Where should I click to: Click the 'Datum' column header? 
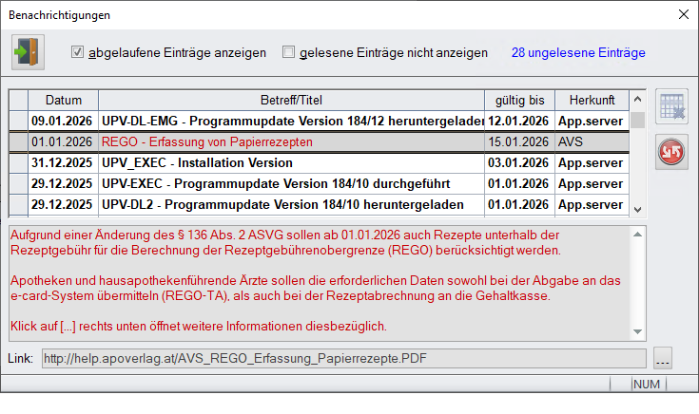pyautogui.click(x=63, y=100)
